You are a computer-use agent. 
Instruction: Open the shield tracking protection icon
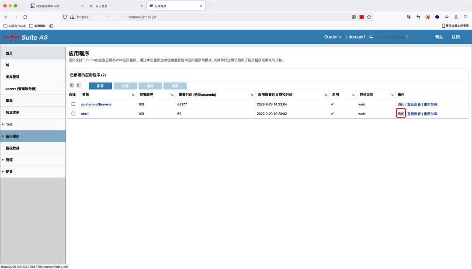click(x=65, y=17)
